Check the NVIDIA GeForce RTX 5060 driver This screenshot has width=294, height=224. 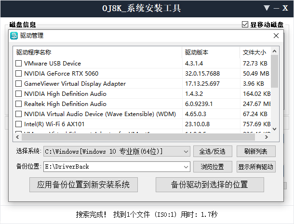click(18, 74)
